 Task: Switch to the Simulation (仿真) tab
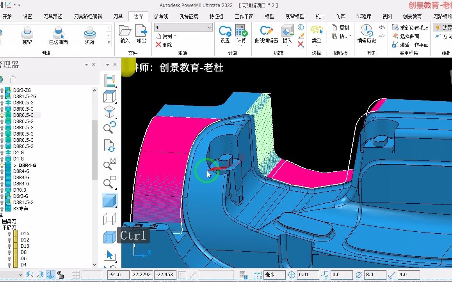[340, 16]
